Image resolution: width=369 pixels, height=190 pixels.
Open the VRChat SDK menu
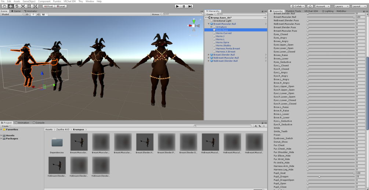(x=70, y=1)
